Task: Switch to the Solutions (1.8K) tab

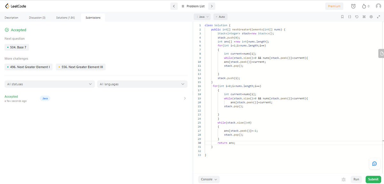Action: (65, 18)
